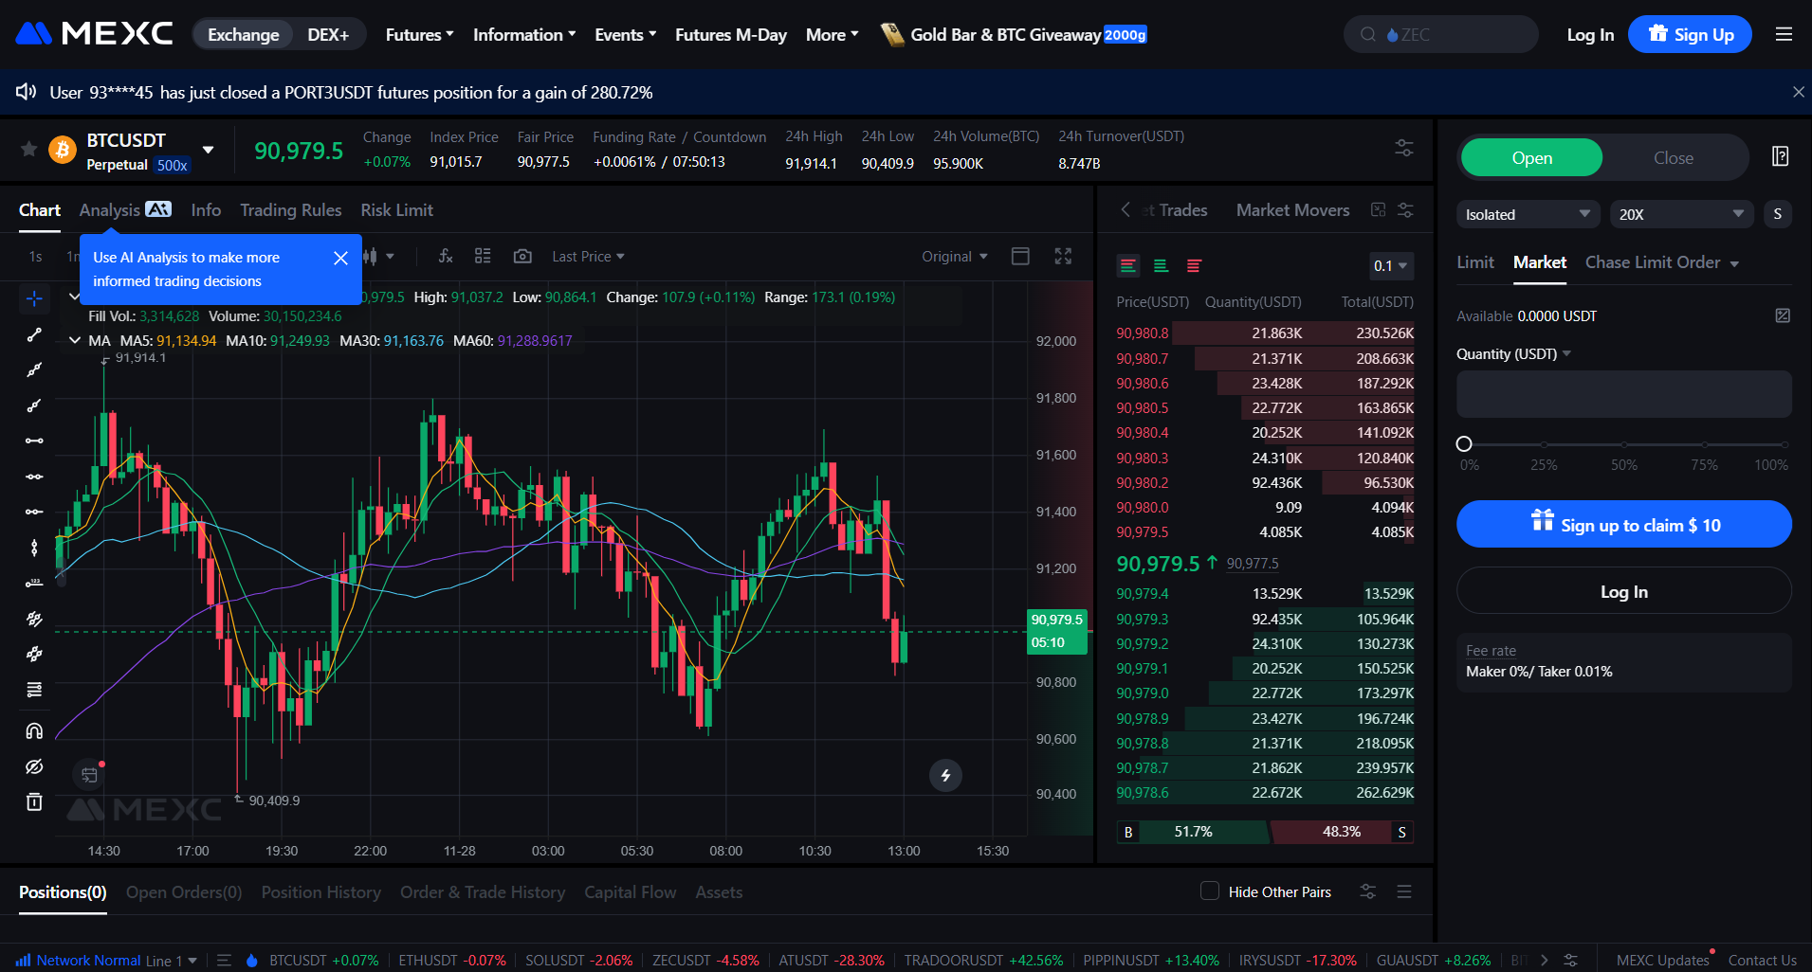Toggle the S mode switch near leverage
This screenshot has height=972, width=1812.
click(1778, 214)
